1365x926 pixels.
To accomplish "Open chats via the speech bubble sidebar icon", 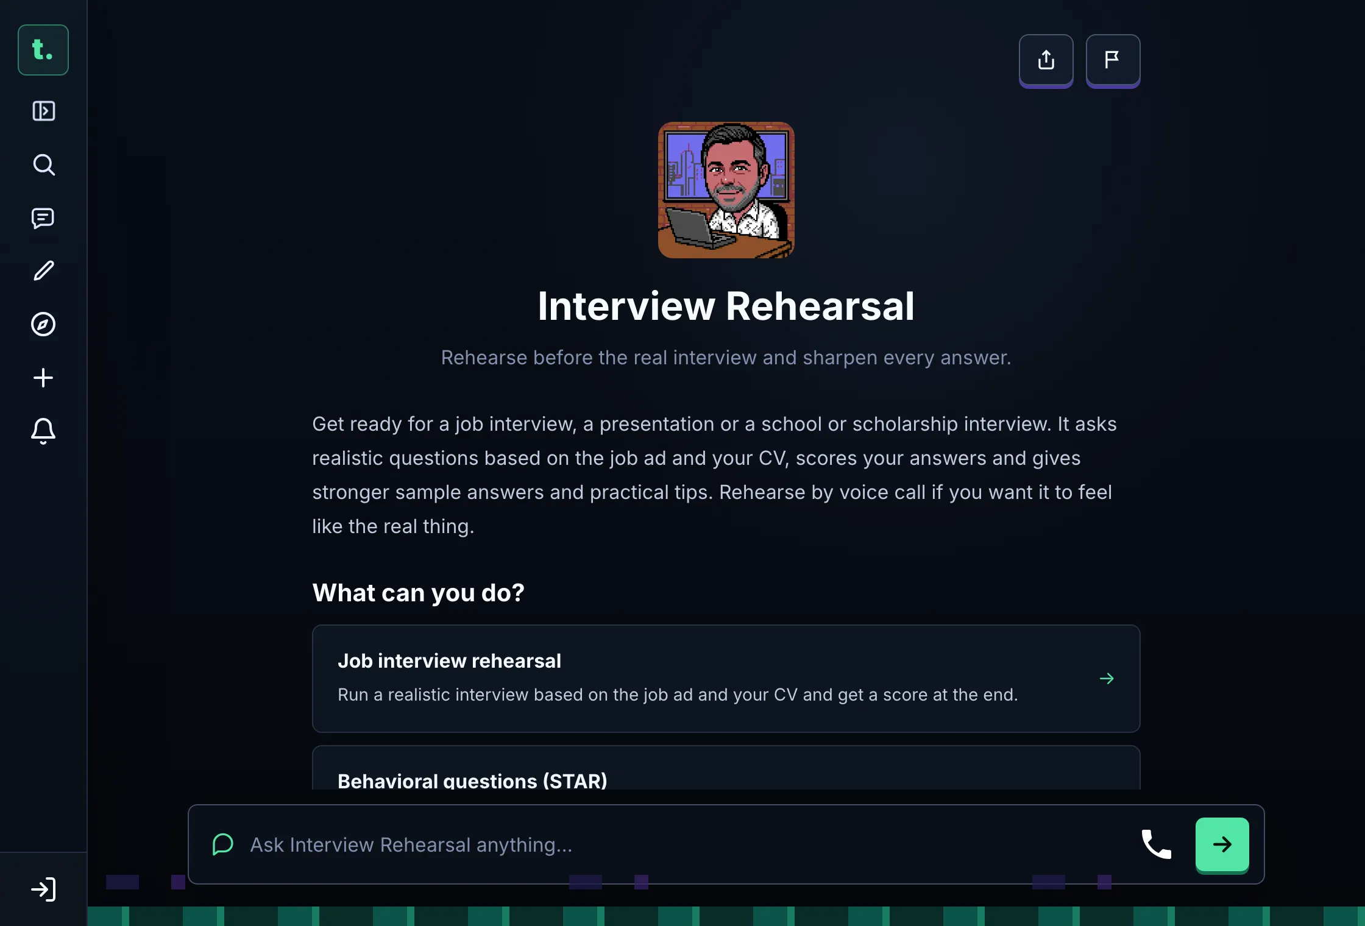I will pos(43,218).
